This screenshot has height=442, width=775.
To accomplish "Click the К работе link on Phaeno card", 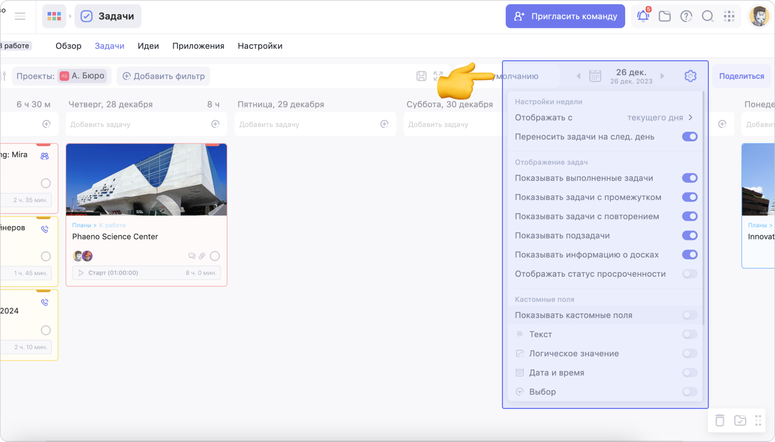I will tap(112, 226).
